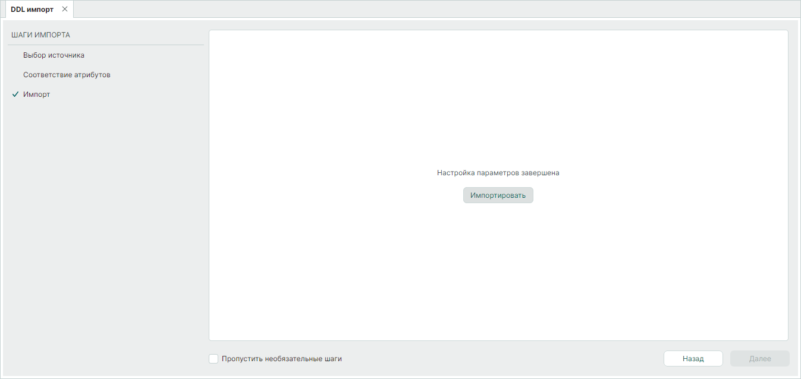801x379 pixels.
Task: Click the Импортировать button
Action: click(x=498, y=195)
